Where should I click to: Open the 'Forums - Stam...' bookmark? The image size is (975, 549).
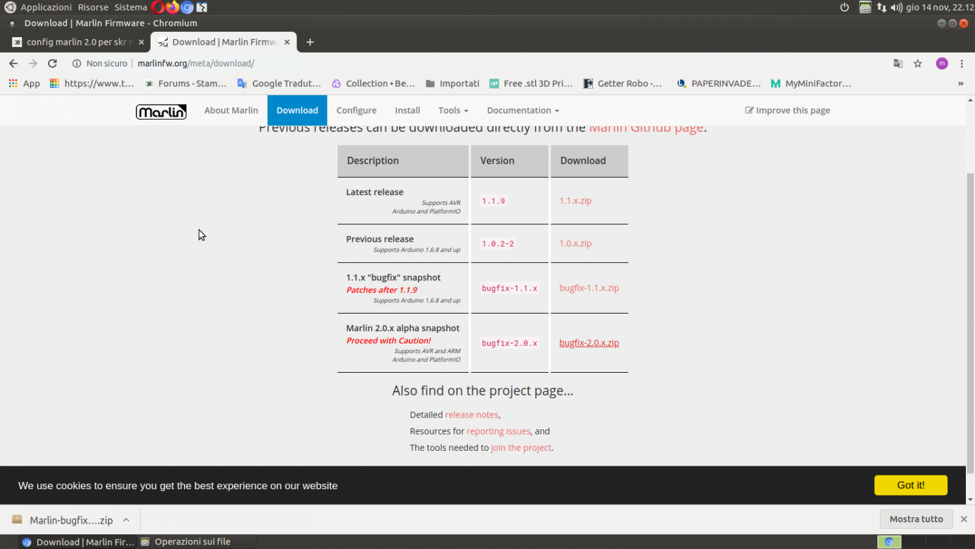click(x=185, y=83)
